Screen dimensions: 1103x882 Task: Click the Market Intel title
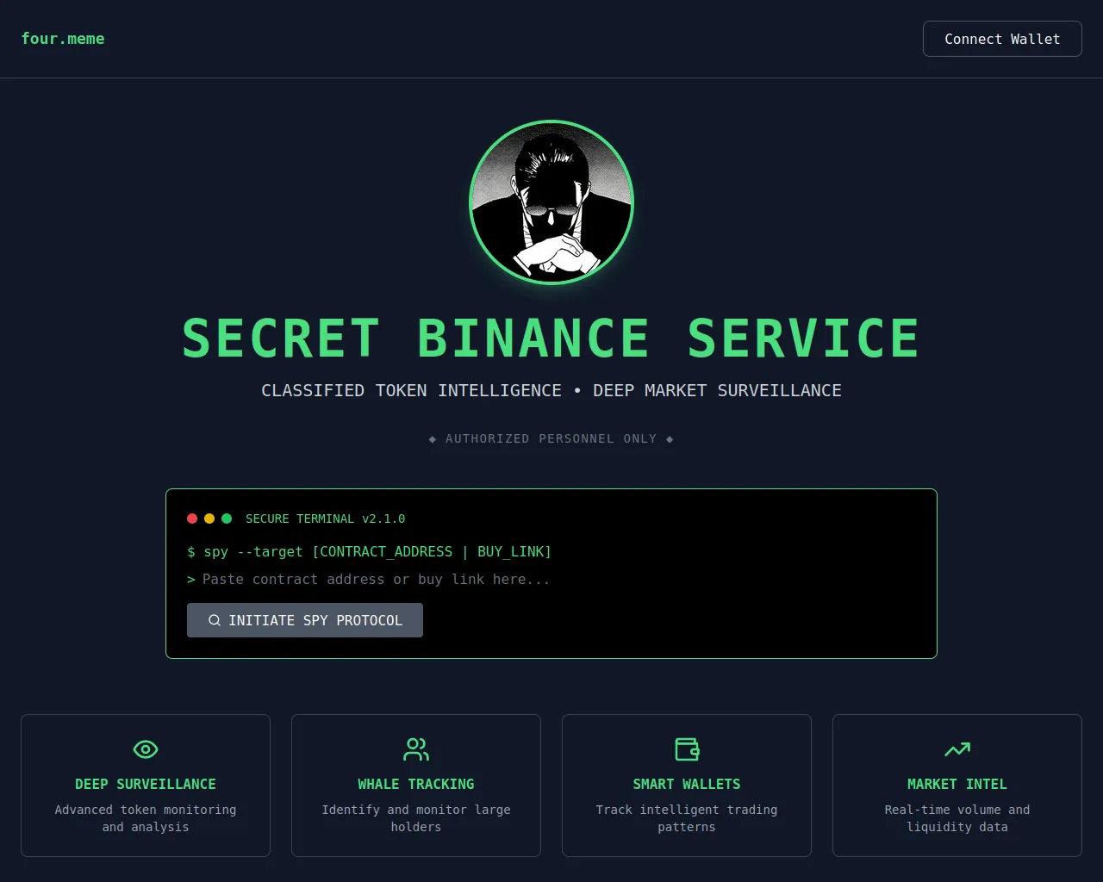click(x=957, y=784)
